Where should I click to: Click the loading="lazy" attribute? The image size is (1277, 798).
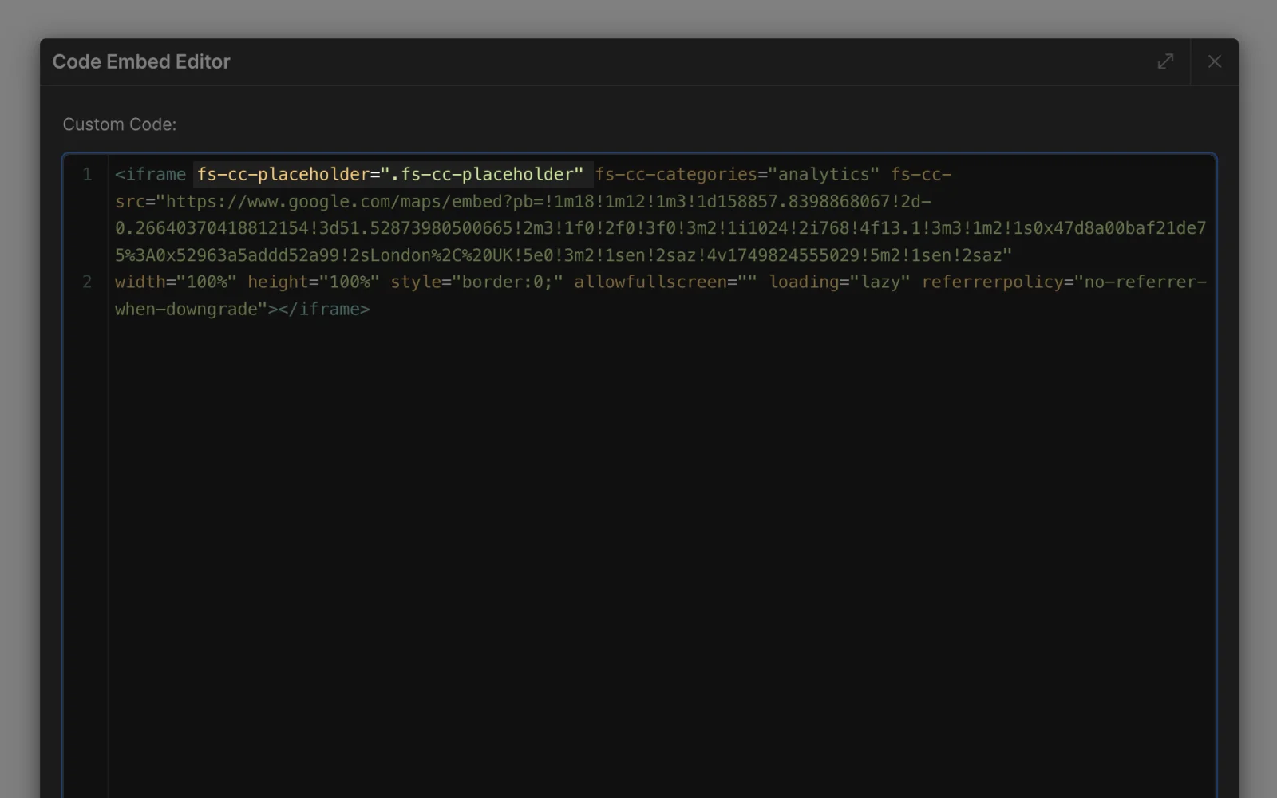coord(839,282)
